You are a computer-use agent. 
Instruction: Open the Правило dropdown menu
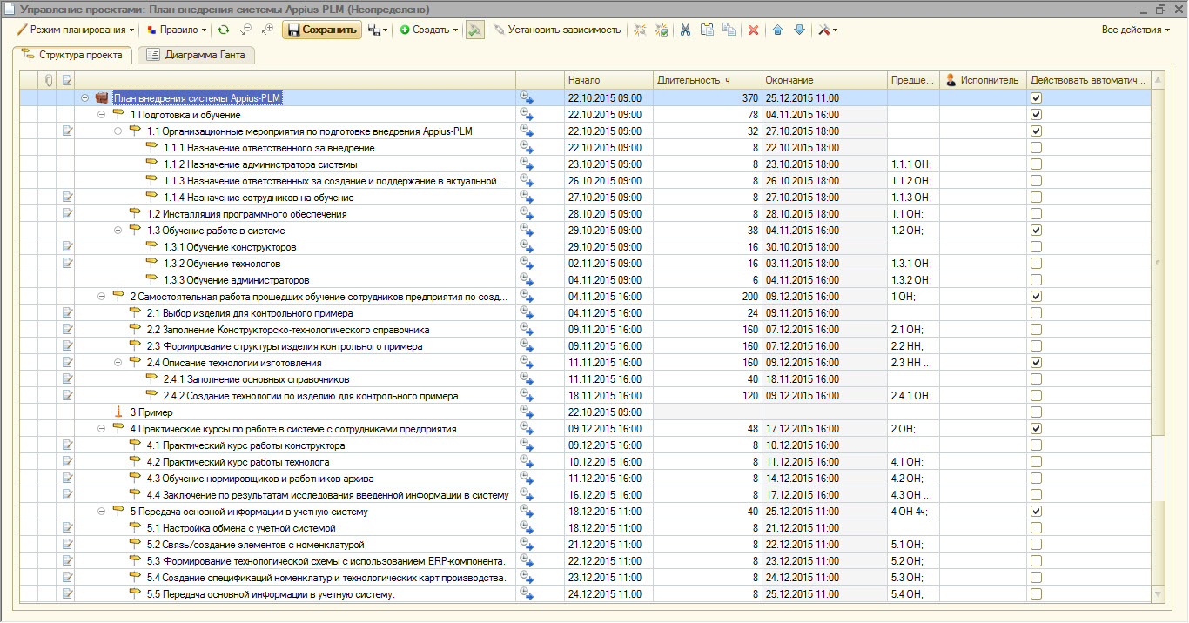pyautogui.click(x=177, y=30)
